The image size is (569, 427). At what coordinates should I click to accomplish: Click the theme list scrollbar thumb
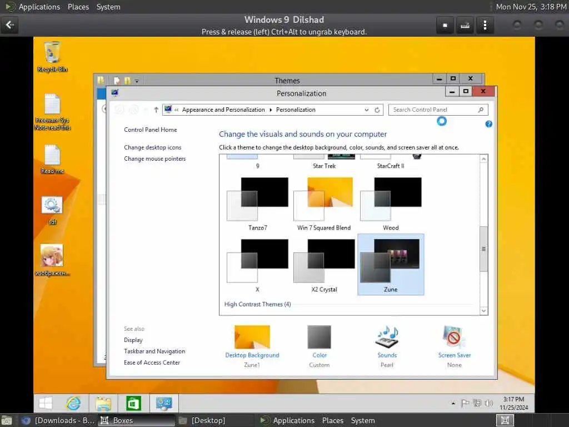(x=483, y=249)
